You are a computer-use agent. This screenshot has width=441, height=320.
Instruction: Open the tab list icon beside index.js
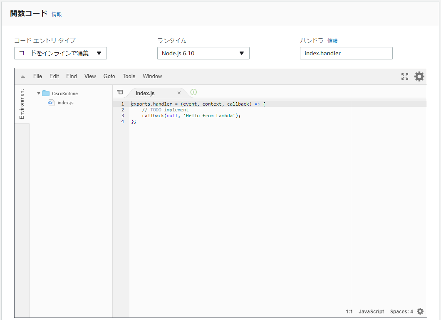[120, 92]
